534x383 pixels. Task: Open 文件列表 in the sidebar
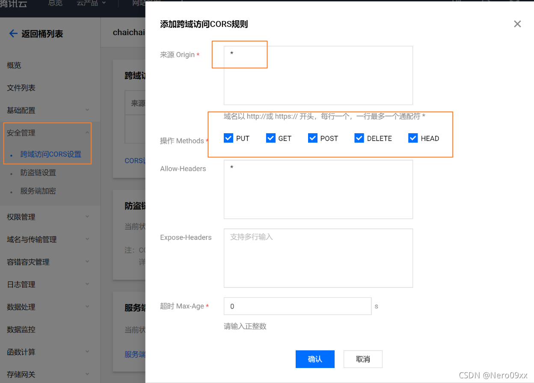21,88
